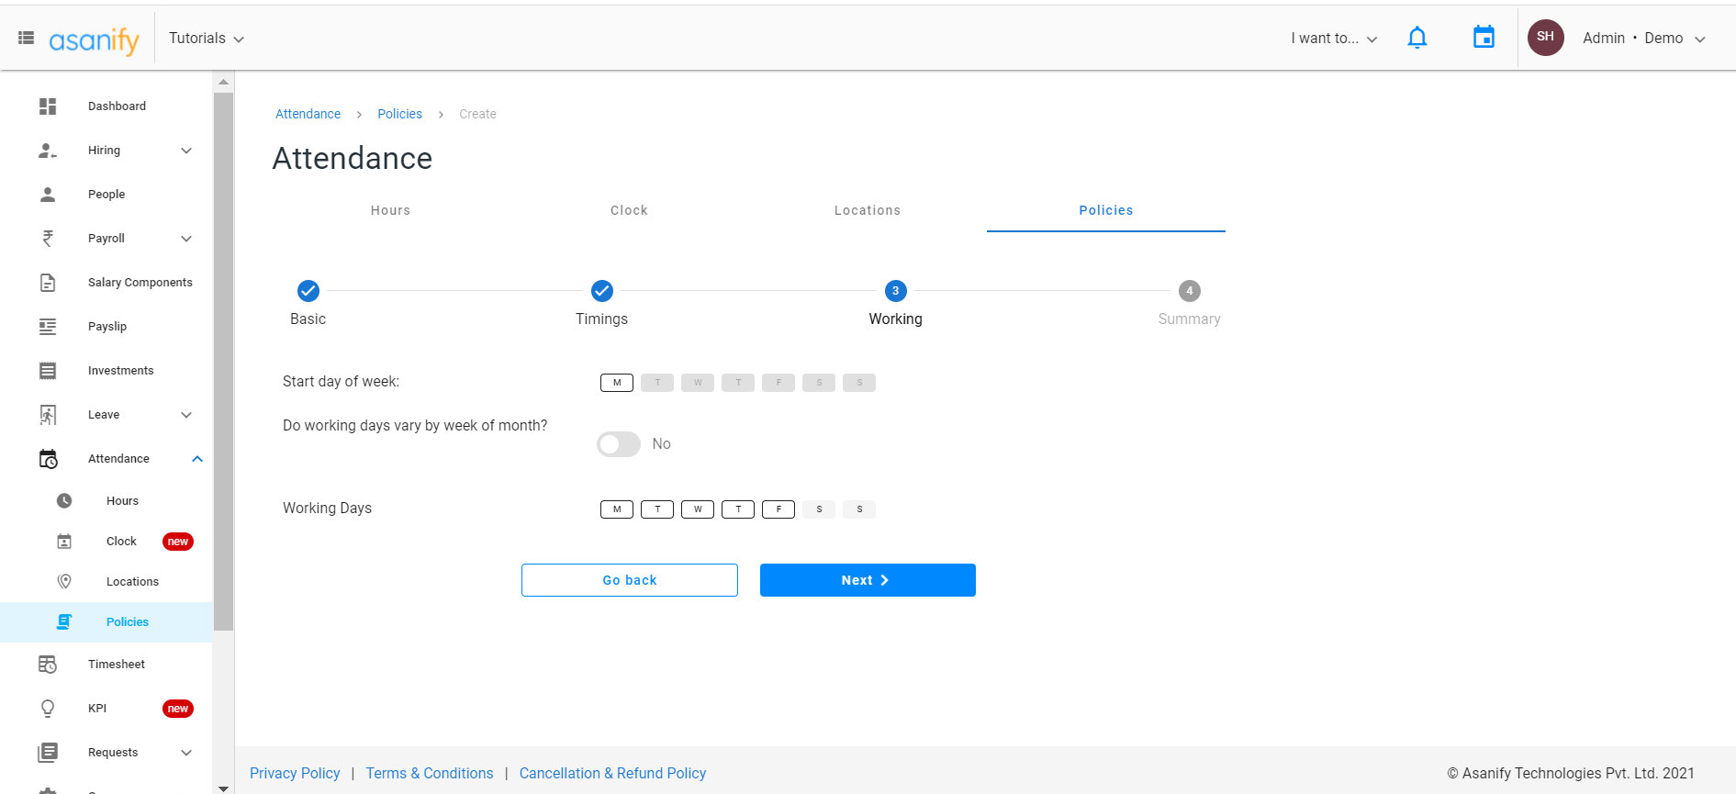
Task: Open the calendar icon in header
Action: [1484, 38]
